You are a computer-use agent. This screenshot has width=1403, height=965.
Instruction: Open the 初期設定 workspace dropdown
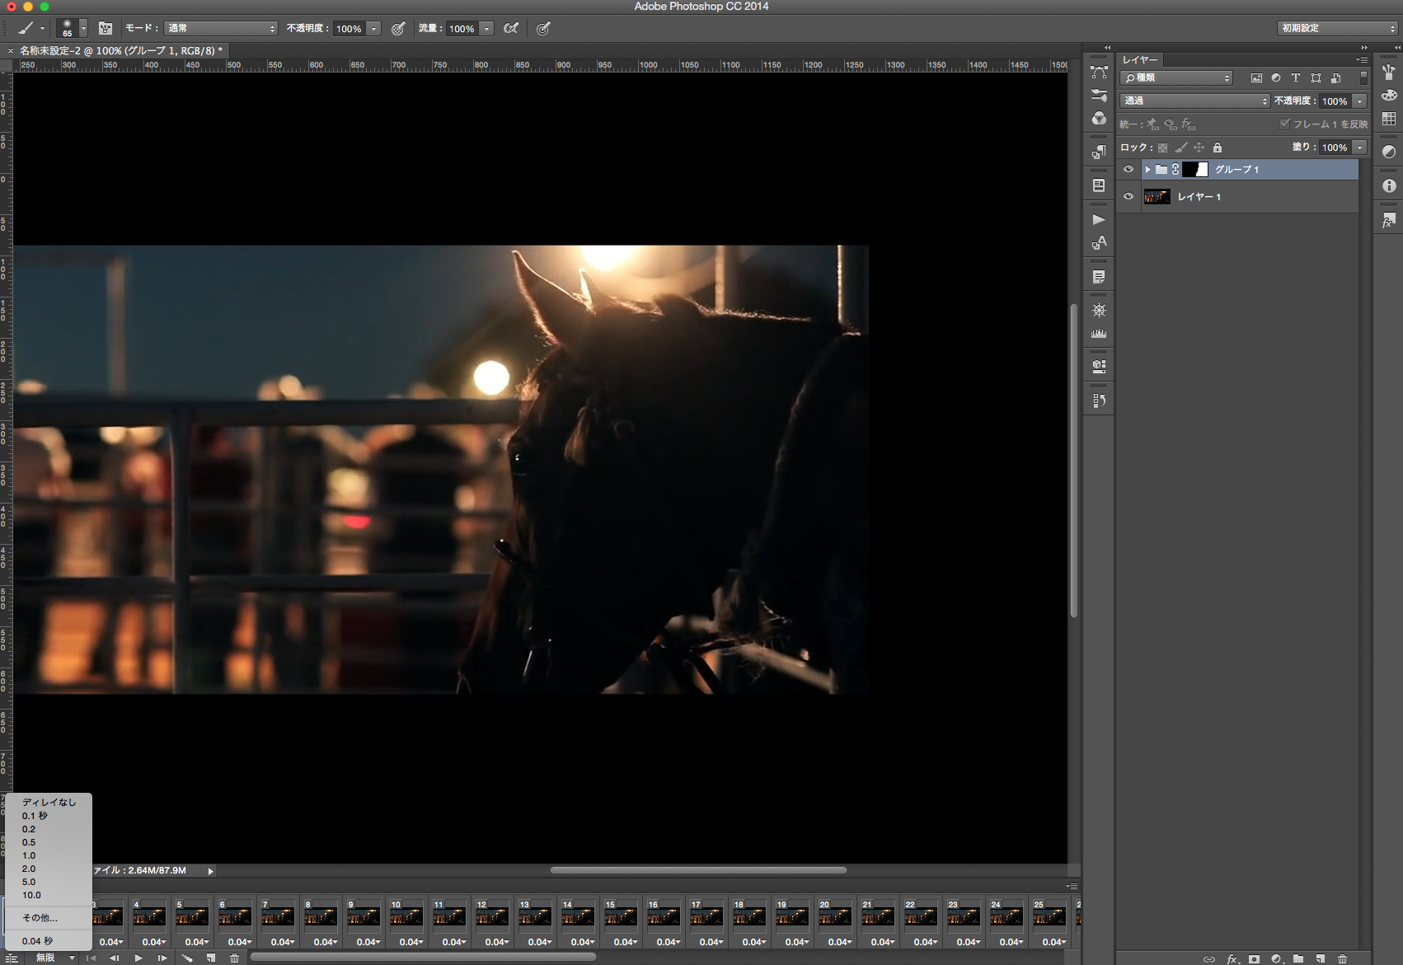tap(1339, 28)
